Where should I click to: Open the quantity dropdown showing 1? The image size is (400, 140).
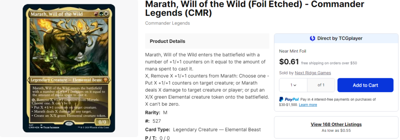coord(293,85)
